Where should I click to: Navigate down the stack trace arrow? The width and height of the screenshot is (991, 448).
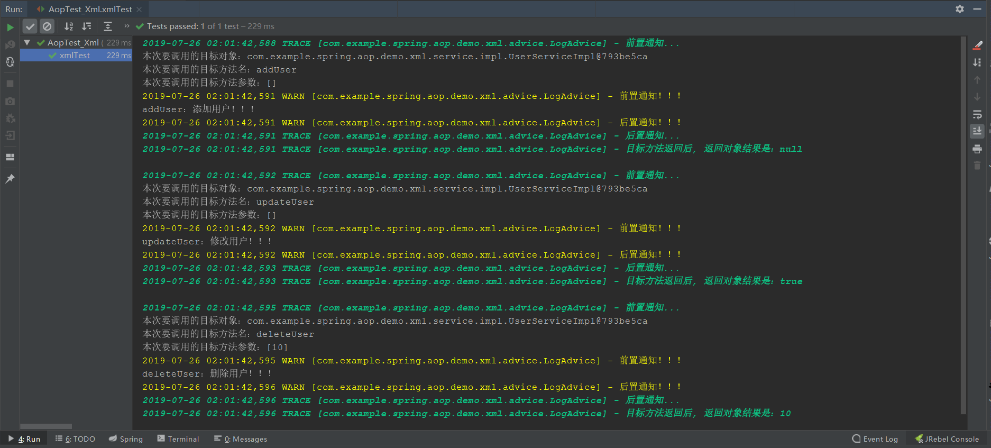click(977, 97)
